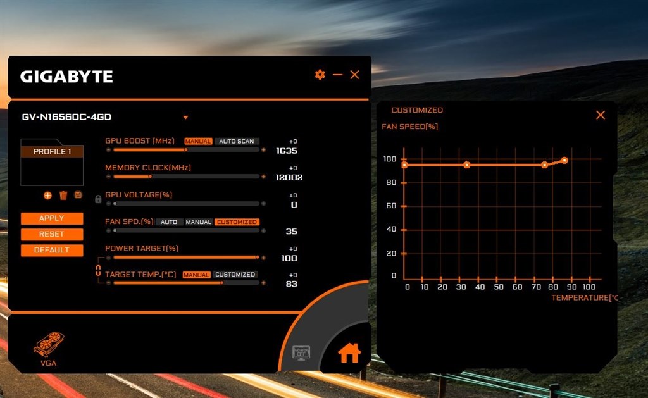Decrease Target Temp with minus icon
Viewport: 648px width, 398px height.
point(108,283)
